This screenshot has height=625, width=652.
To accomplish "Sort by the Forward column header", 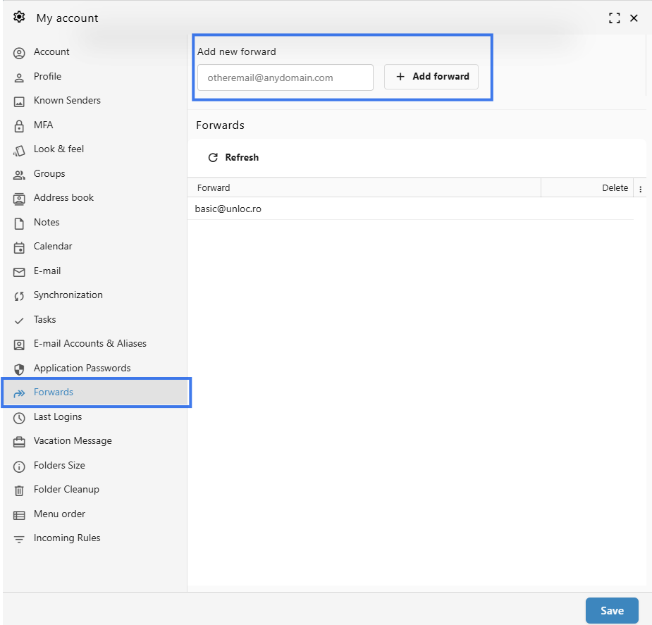I will tap(364, 188).
